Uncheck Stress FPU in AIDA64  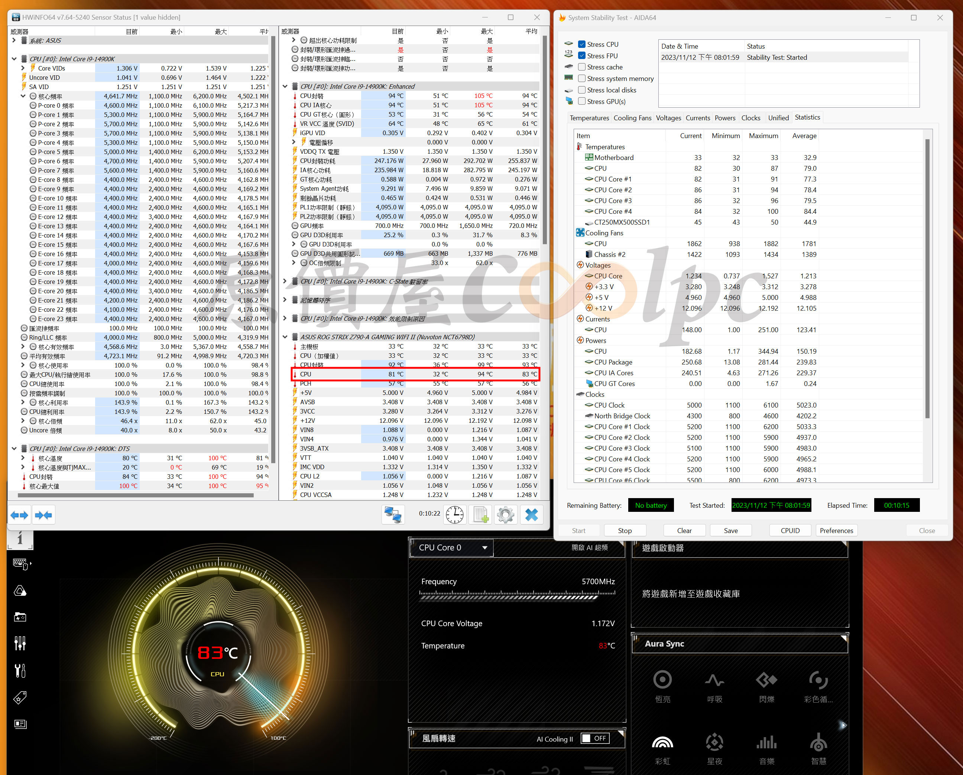582,56
